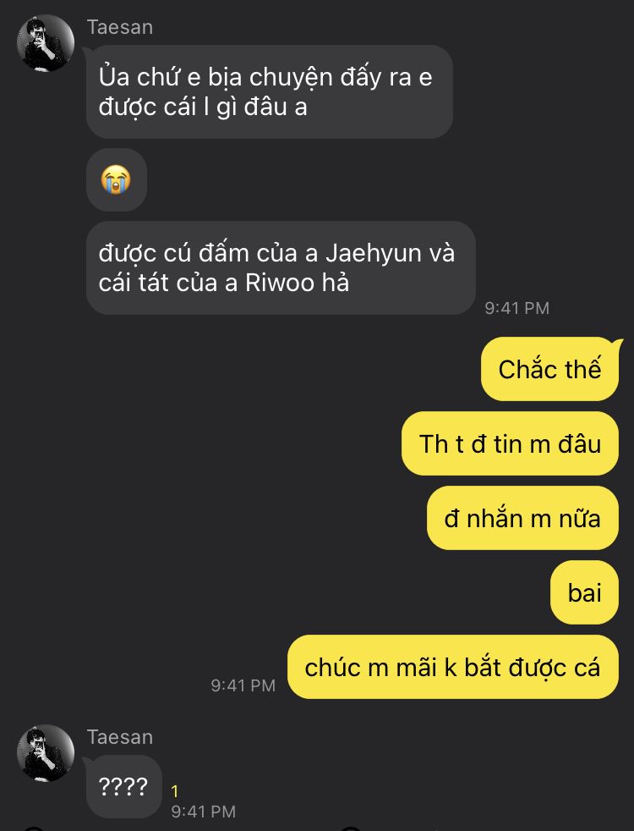Image resolution: width=634 pixels, height=831 pixels.
Task: Tap the 'đ nhắn m nữa' message
Action: 523,518
